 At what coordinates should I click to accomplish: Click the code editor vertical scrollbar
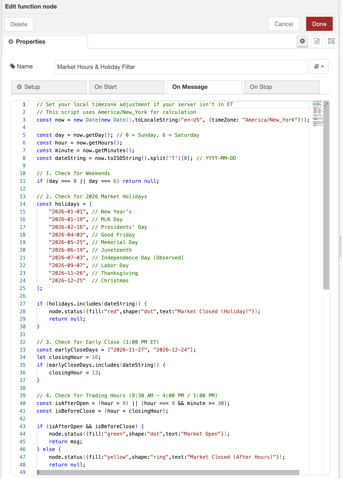click(326, 197)
